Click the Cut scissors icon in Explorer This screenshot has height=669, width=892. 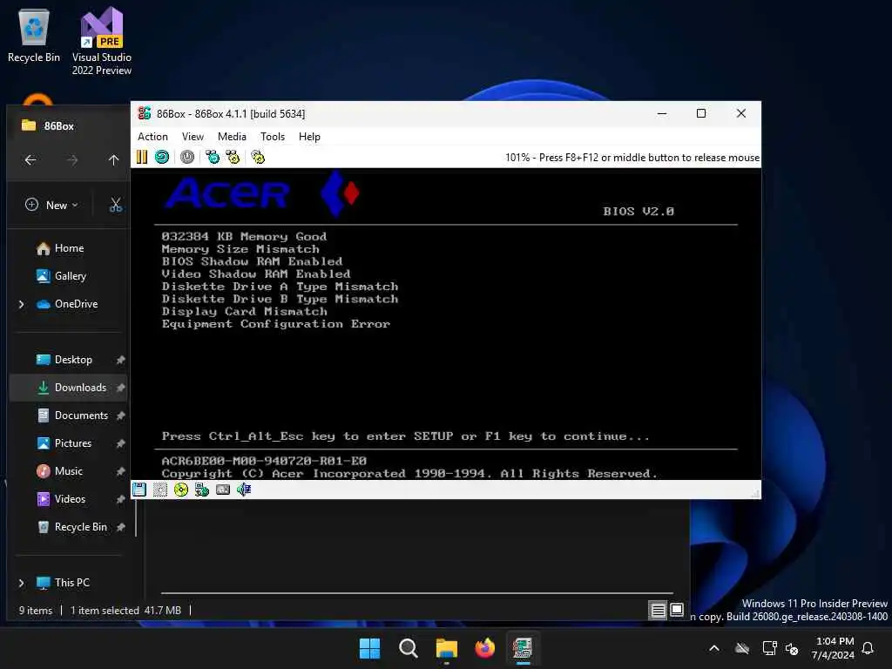[116, 205]
